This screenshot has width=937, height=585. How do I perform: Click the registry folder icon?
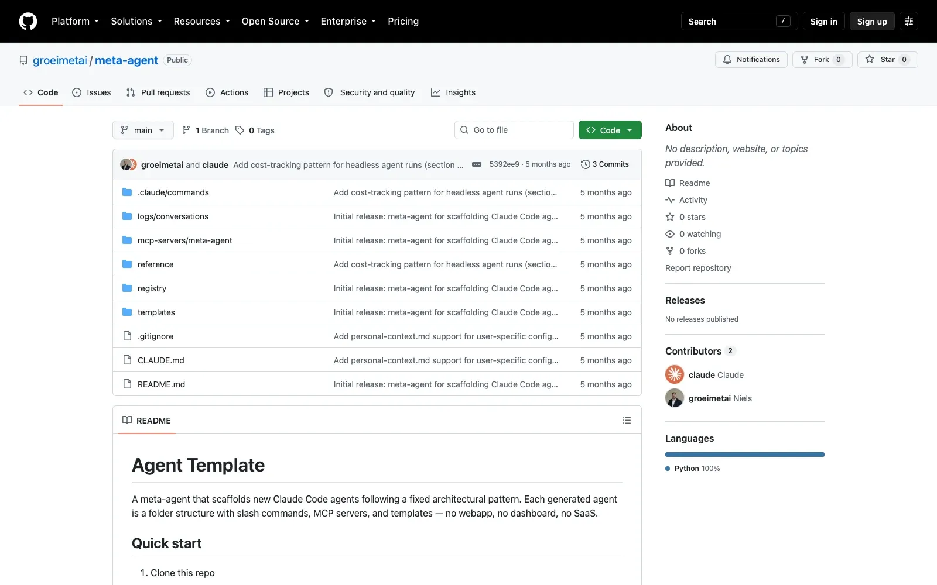[127, 288]
